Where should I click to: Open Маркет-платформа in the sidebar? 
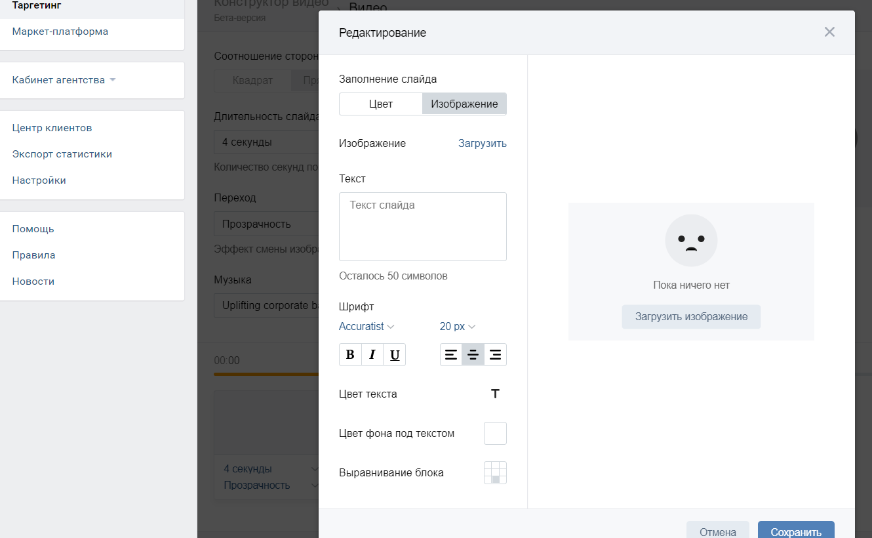click(60, 31)
